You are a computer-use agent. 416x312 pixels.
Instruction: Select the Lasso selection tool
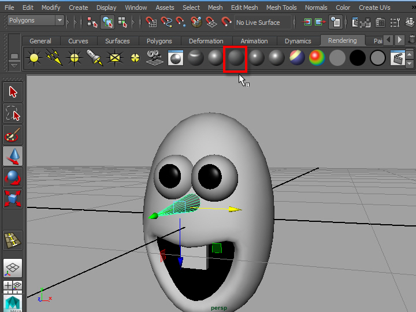click(x=13, y=113)
